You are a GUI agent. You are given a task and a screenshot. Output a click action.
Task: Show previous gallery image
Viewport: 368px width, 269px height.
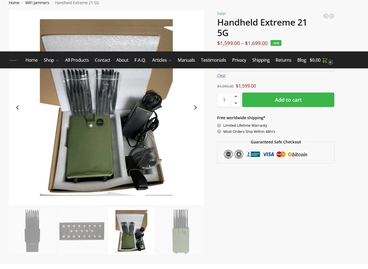(x=17, y=108)
